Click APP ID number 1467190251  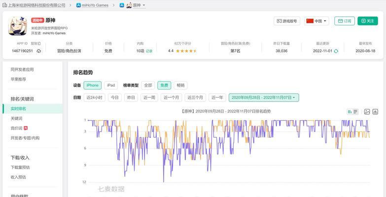pyautogui.click(x=22, y=51)
